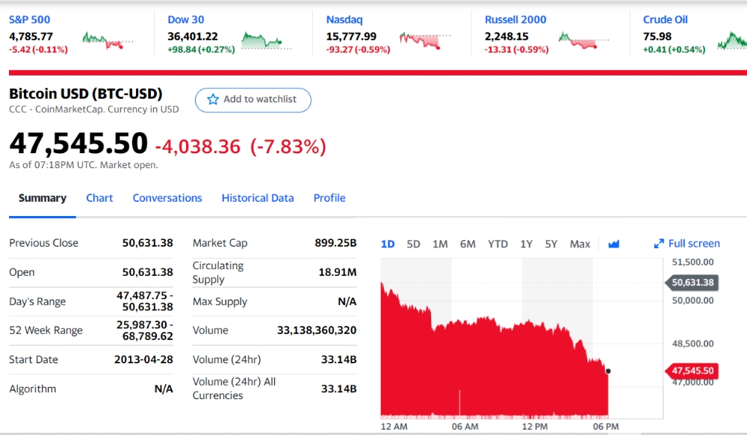Select the 6M chart range
Screen dimensions: 747x435
click(x=468, y=244)
